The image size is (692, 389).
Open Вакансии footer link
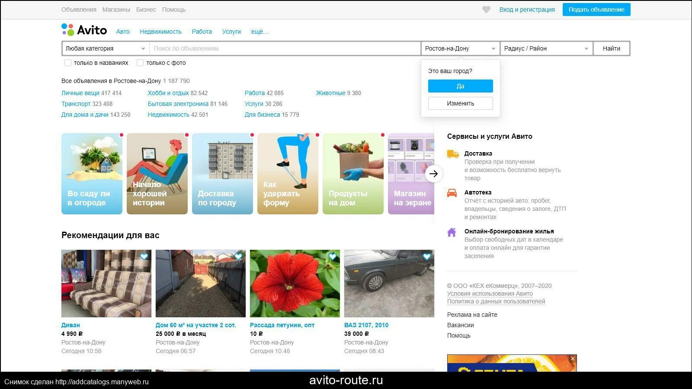point(461,325)
